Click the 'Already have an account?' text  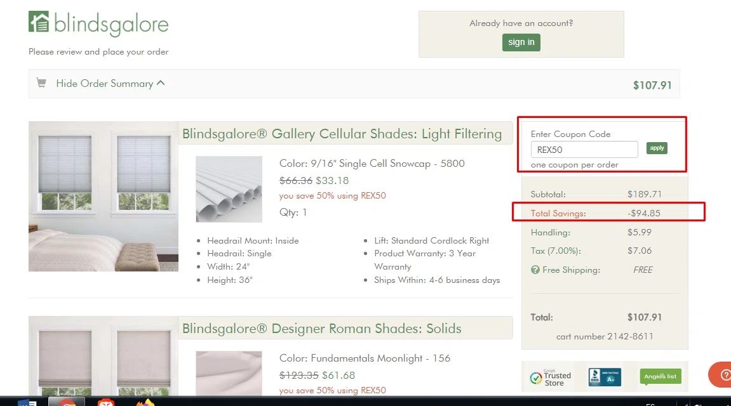pyautogui.click(x=521, y=23)
